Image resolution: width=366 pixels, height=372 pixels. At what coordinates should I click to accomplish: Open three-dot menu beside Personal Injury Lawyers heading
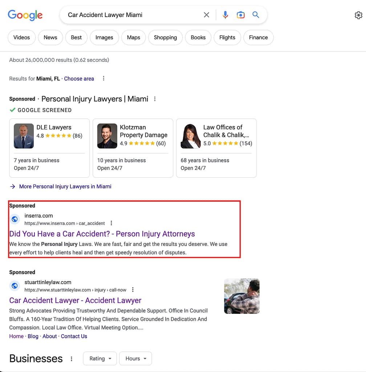pos(155,99)
